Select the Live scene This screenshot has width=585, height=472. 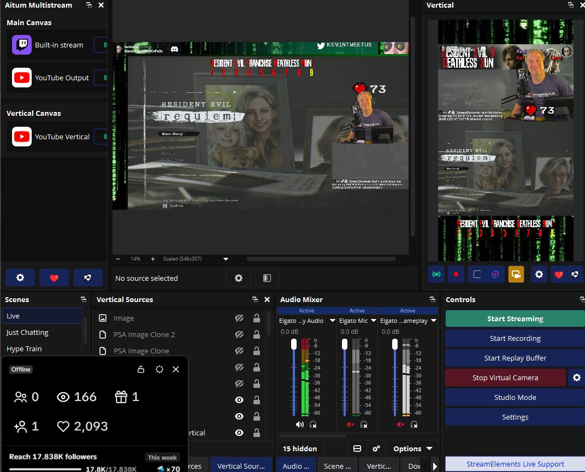point(42,316)
